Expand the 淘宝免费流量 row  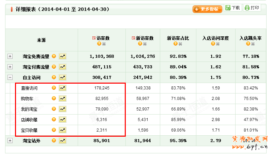(x=10, y=56)
